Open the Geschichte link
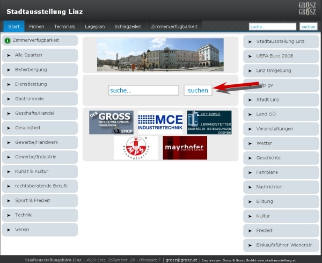 coord(281,158)
